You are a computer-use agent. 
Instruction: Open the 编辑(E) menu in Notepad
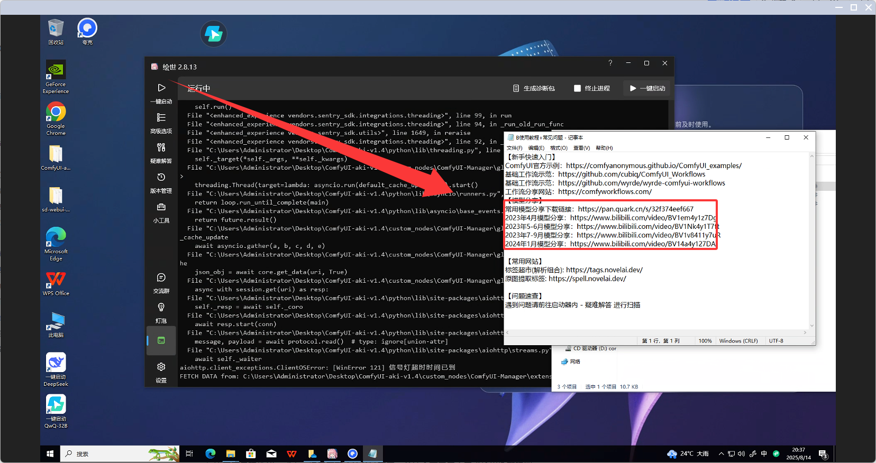(x=536, y=148)
